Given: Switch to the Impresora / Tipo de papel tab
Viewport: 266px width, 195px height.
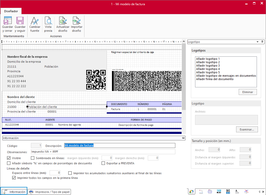Looking at the screenshot, I should coord(49,192).
